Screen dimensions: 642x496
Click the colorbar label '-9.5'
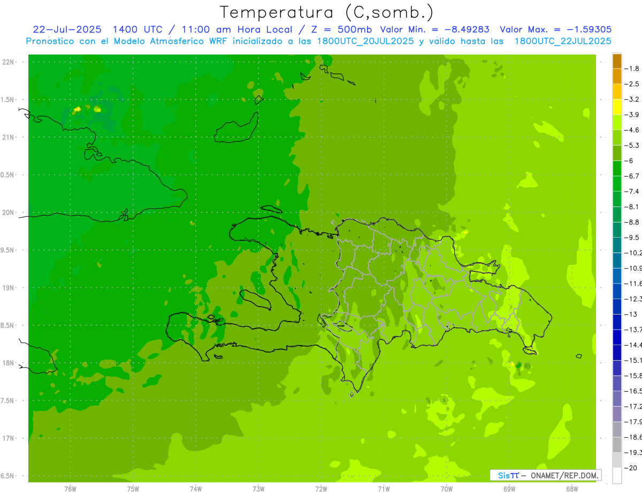coord(632,238)
